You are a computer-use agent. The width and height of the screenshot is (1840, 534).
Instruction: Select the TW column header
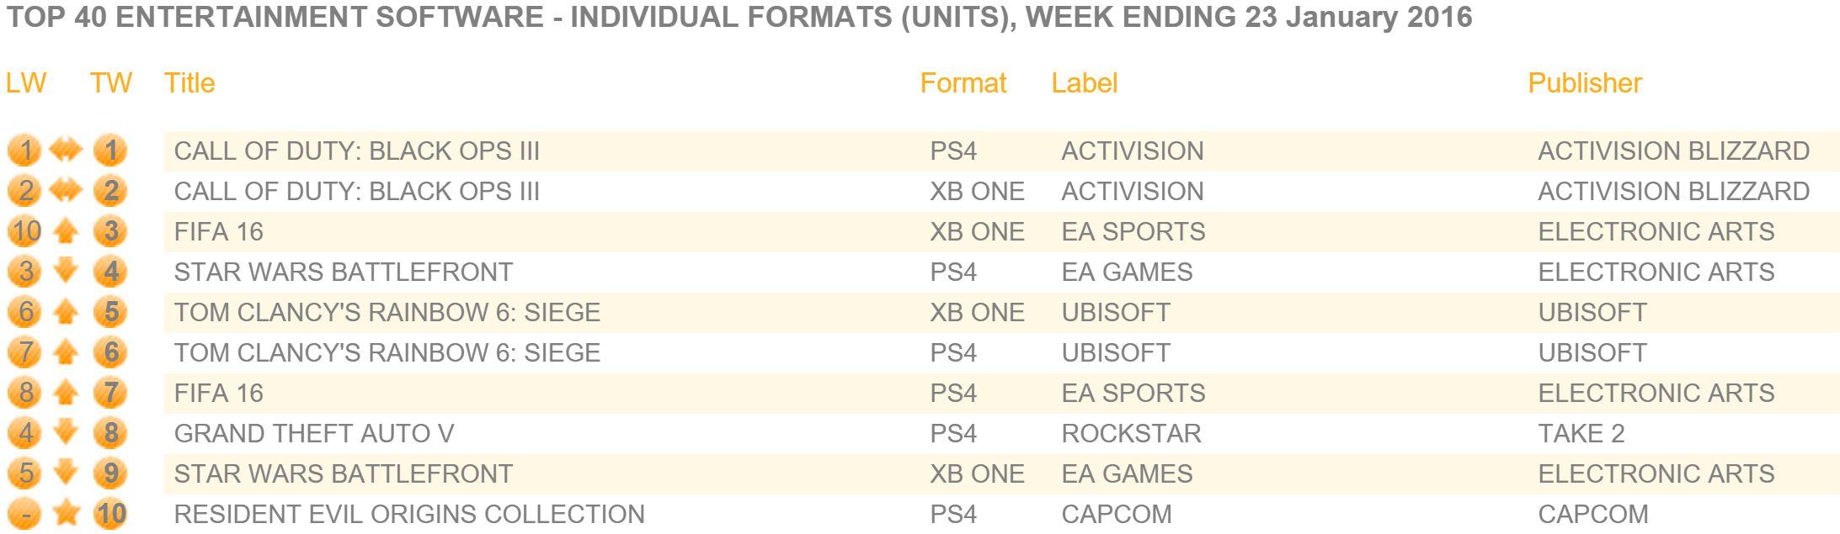pos(111,83)
